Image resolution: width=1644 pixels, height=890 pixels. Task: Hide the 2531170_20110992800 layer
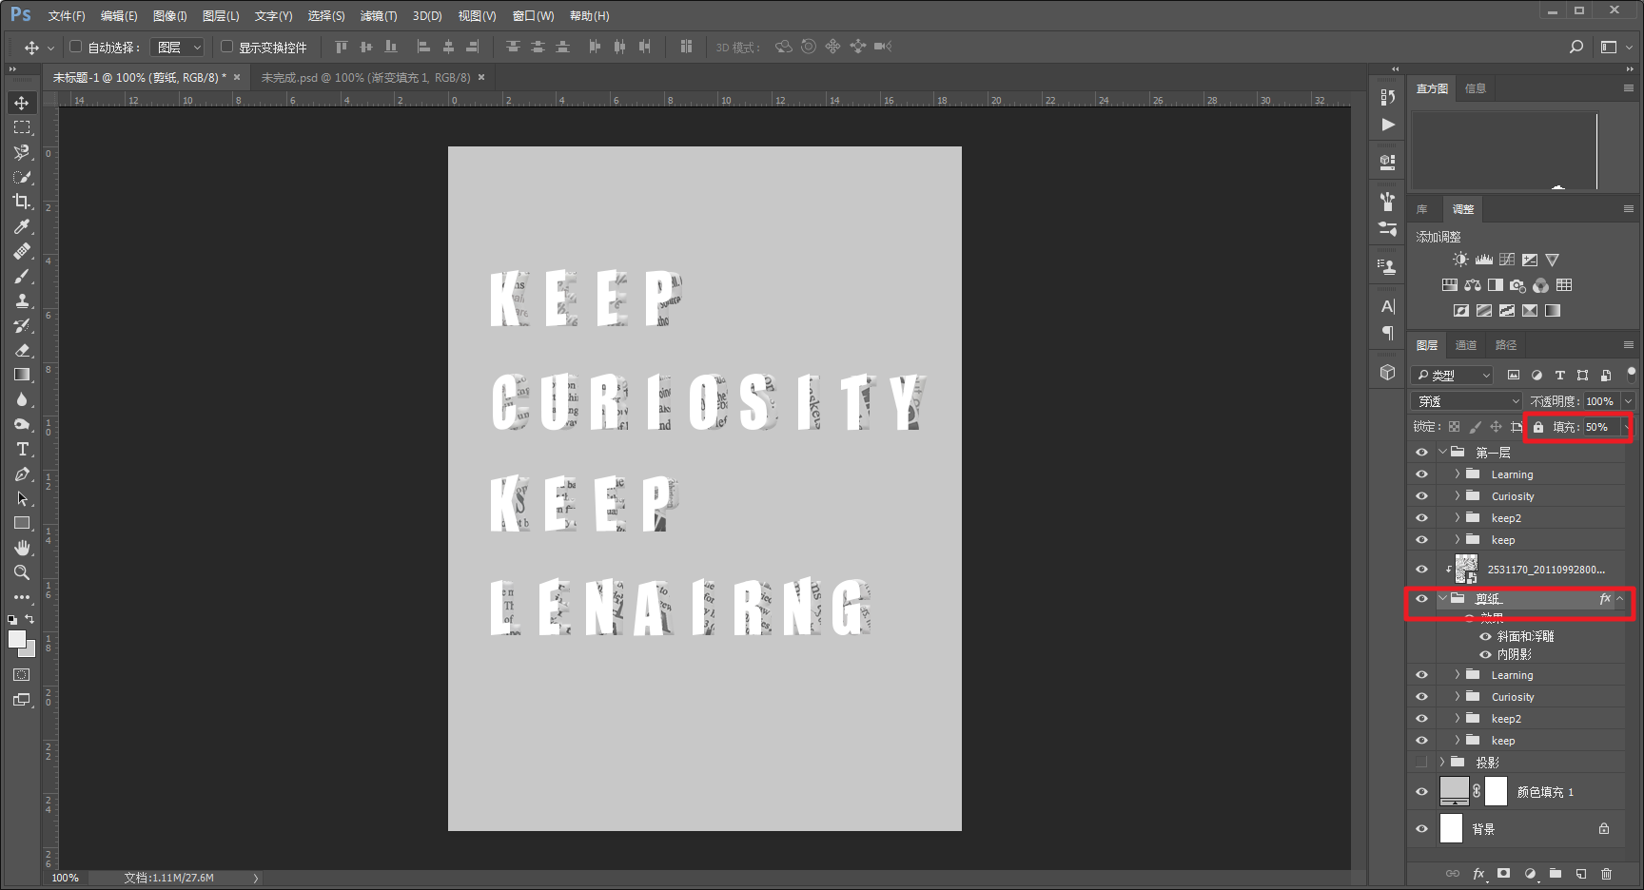tap(1421, 570)
